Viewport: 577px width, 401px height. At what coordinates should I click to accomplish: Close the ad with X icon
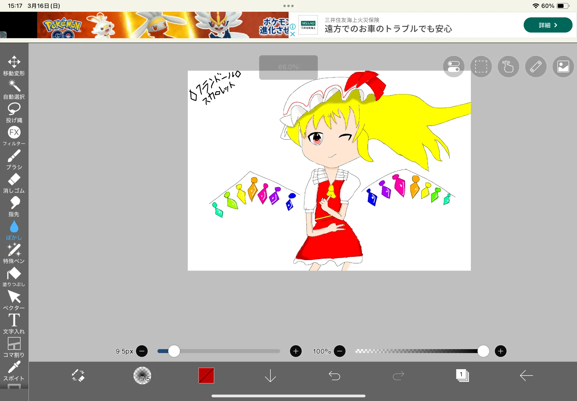(x=293, y=34)
